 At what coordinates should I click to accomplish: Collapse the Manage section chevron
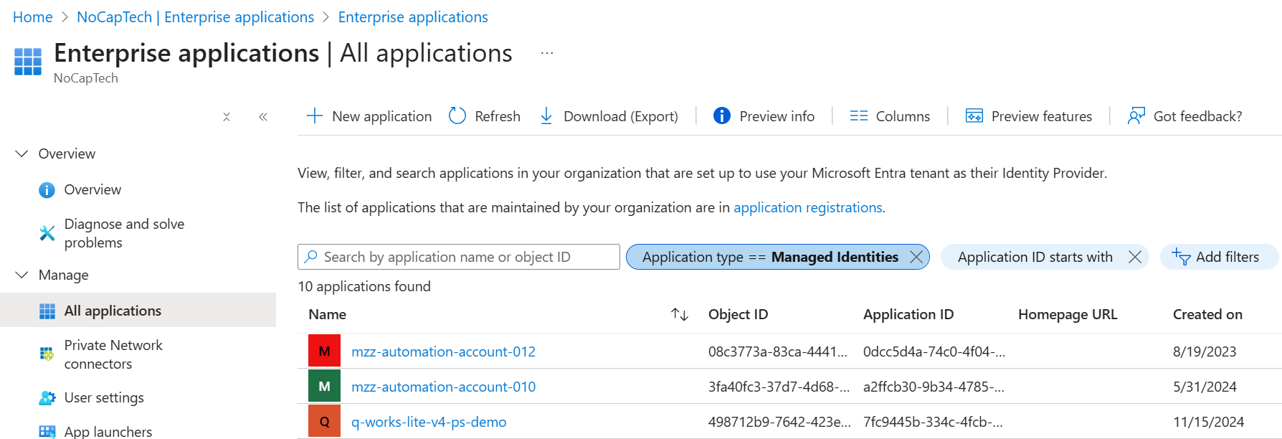tap(22, 275)
